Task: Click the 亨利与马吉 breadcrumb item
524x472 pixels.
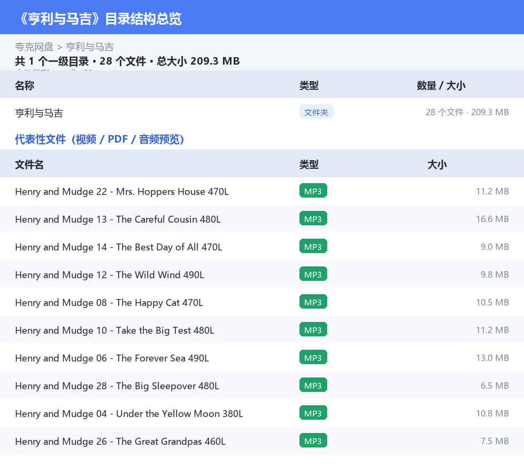Action: point(90,47)
